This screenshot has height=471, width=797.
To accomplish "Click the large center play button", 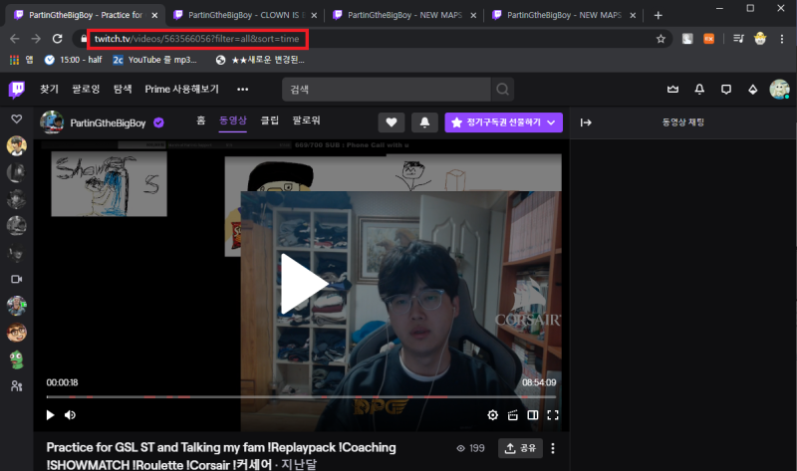I will pos(304,283).
